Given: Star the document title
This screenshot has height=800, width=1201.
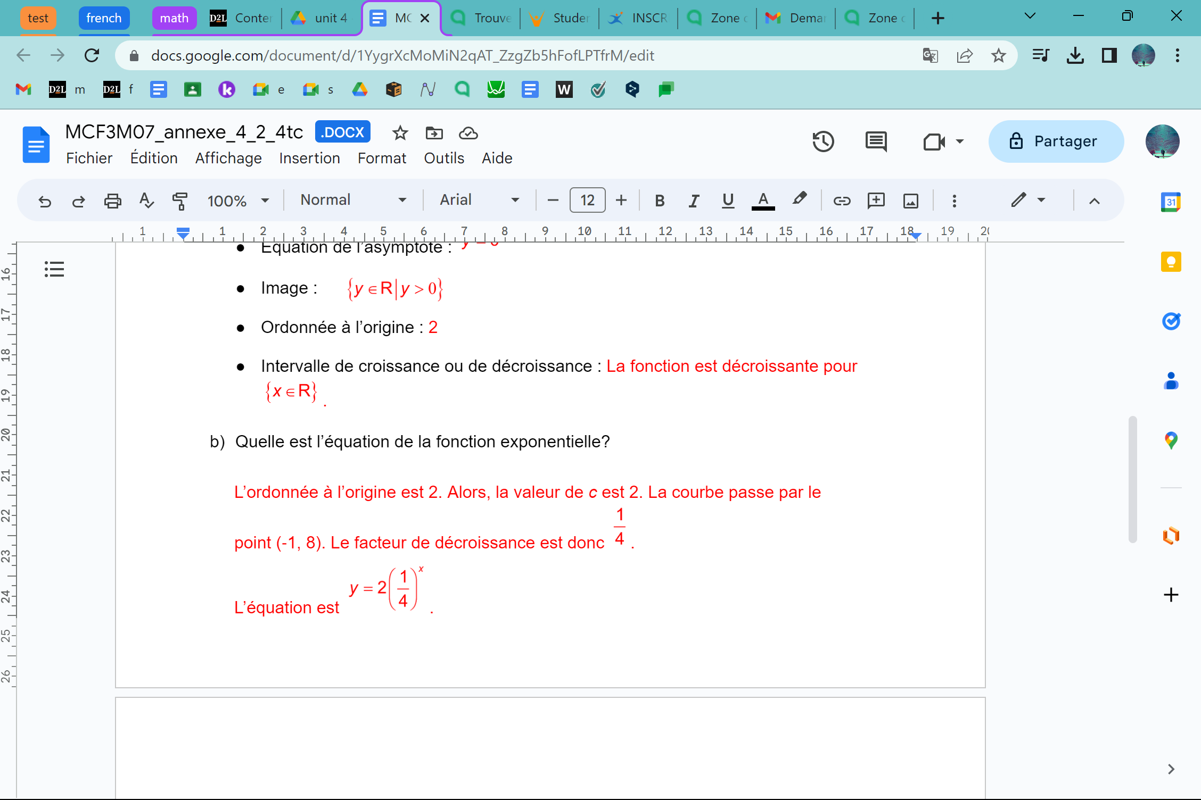Looking at the screenshot, I should click(400, 133).
